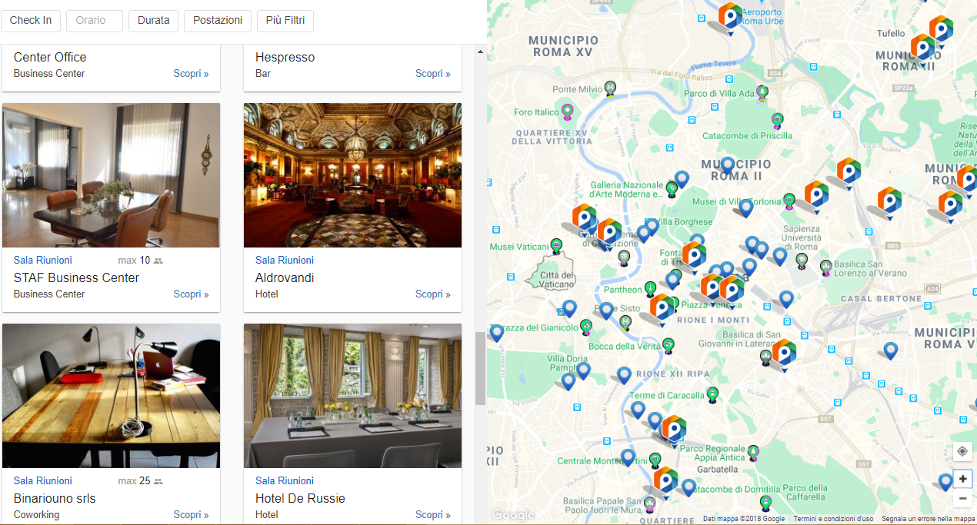Click the Ponte Milvio landmark marker
The width and height of the screenshot is (977, 525).
coord(610,89)
